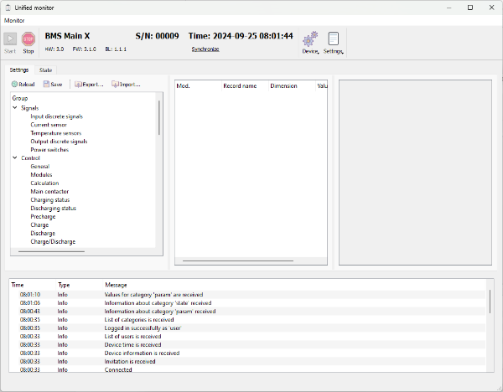This screenshot has height=392, width=503.
Task: Click the FW: 3.1.0 firmware label
Action: 84,49
